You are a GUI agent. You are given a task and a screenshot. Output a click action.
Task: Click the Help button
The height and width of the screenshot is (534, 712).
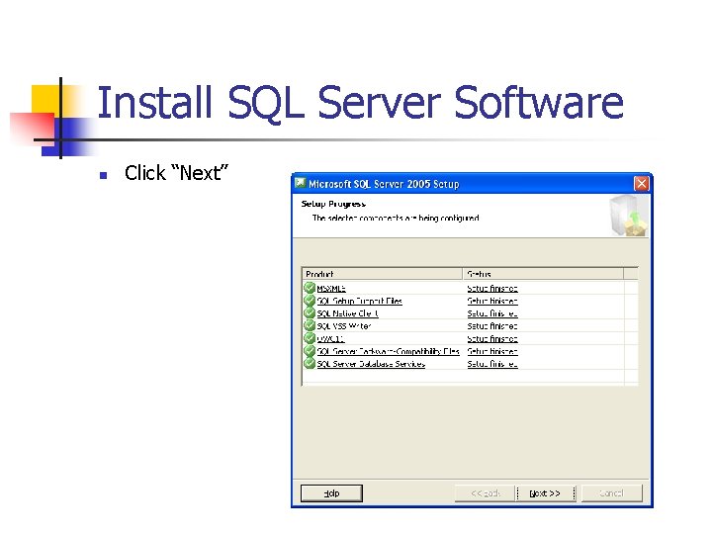(x=331, y=493)
